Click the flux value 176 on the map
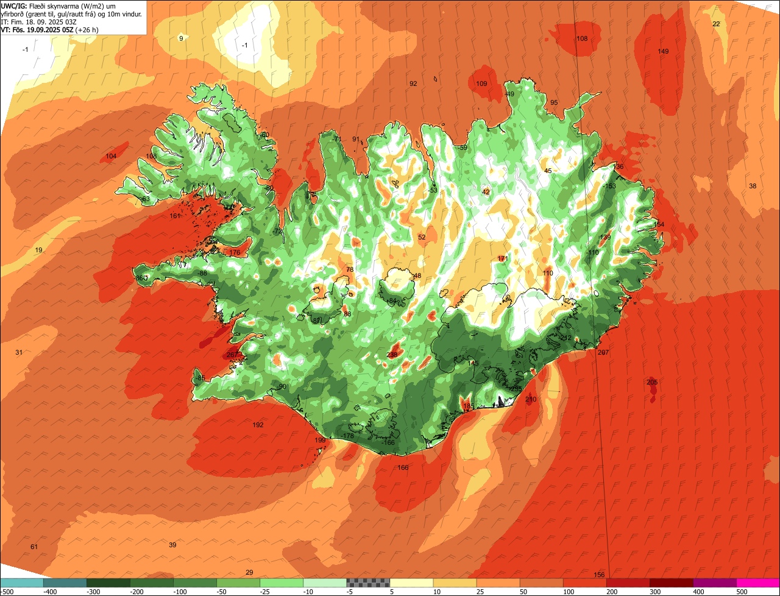Viewport: 780px width, 596px height. coord(235,252)
